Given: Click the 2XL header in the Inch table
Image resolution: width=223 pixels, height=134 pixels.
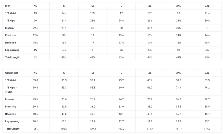Looking at the screenshot, I should tap(178, 6).
